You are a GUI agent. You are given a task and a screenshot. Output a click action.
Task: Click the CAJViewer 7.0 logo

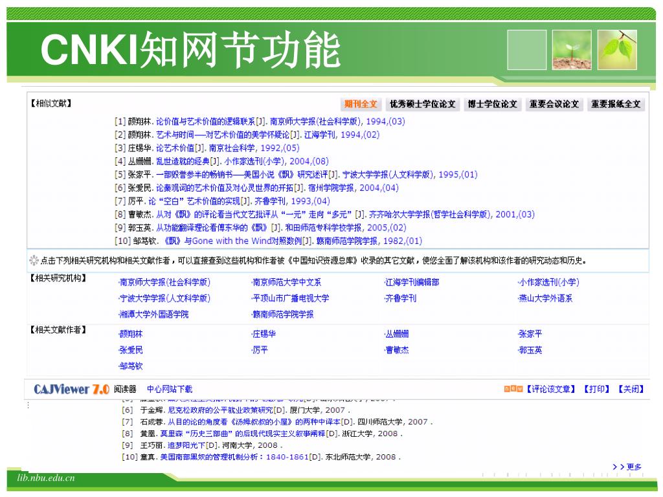(x=71, y=389)
